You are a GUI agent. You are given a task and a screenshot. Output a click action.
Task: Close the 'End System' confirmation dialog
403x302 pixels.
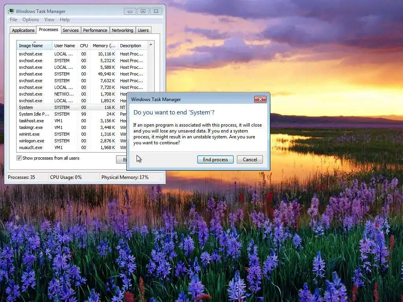(260, 99)
